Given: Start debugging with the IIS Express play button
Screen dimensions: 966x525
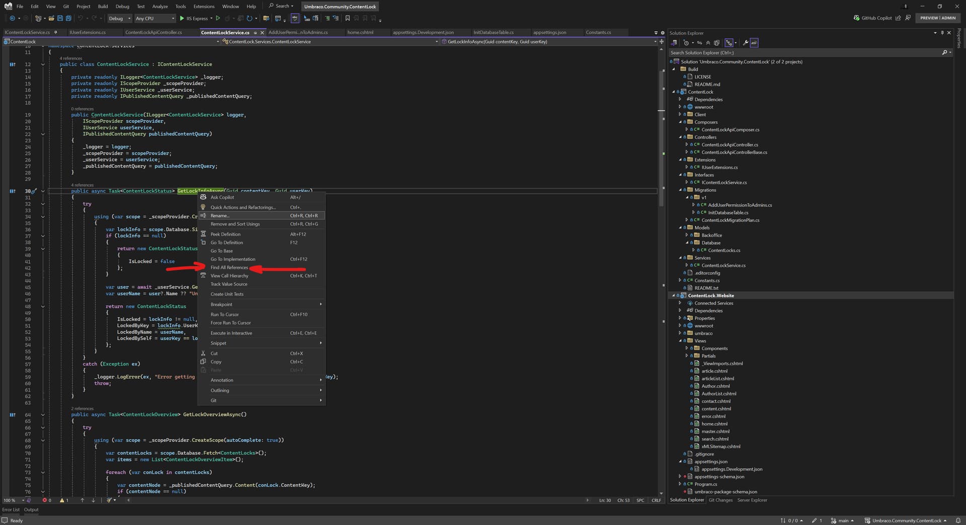Looking at the screenshot, I should [182, 18].
